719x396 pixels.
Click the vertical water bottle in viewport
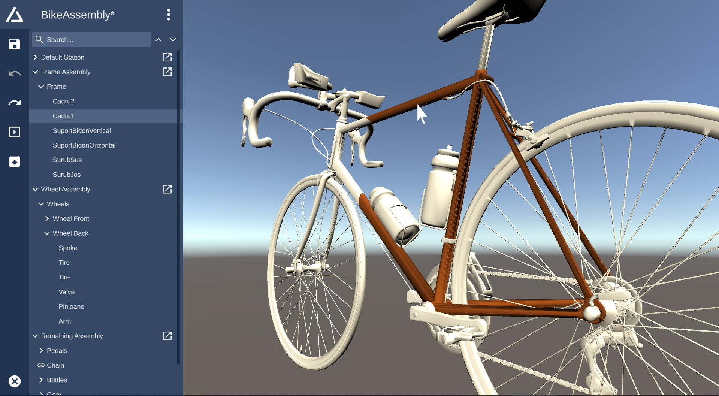coord(438,187)
